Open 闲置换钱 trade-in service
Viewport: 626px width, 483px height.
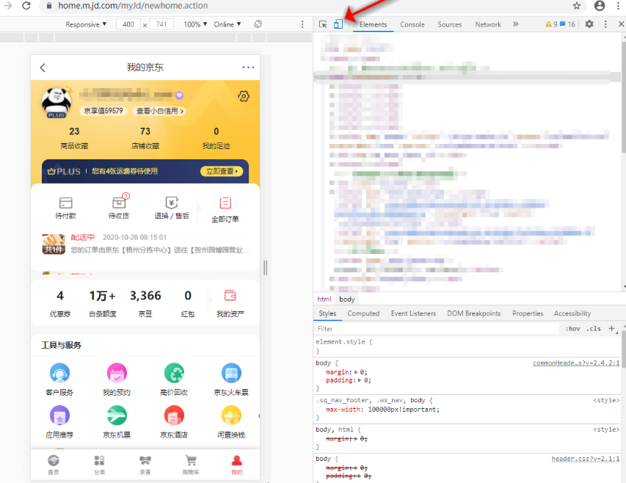(231, 422)
